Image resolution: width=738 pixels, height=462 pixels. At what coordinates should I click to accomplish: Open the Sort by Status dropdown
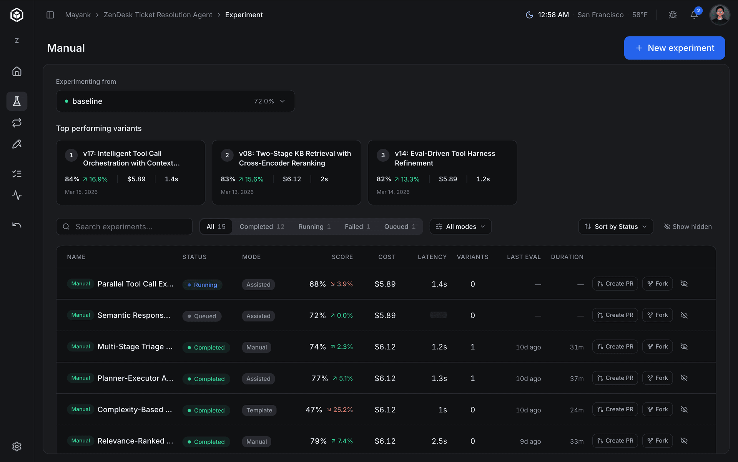coord(615,227)
